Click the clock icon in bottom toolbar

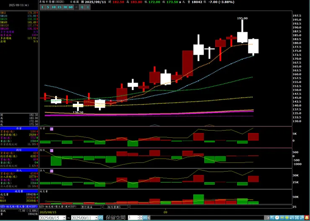pyautogui.click(x=277, y=218)
